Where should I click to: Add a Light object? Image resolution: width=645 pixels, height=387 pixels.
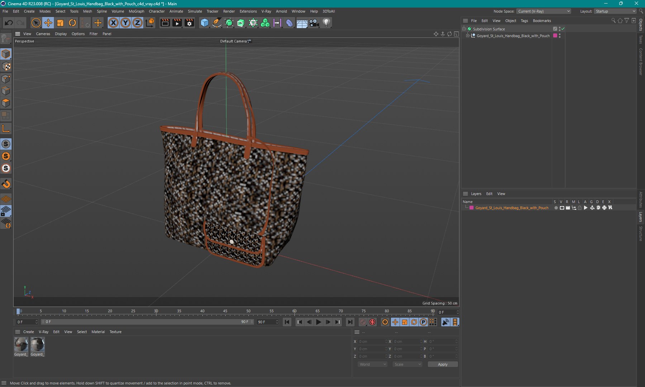click(x=326, y=23)
